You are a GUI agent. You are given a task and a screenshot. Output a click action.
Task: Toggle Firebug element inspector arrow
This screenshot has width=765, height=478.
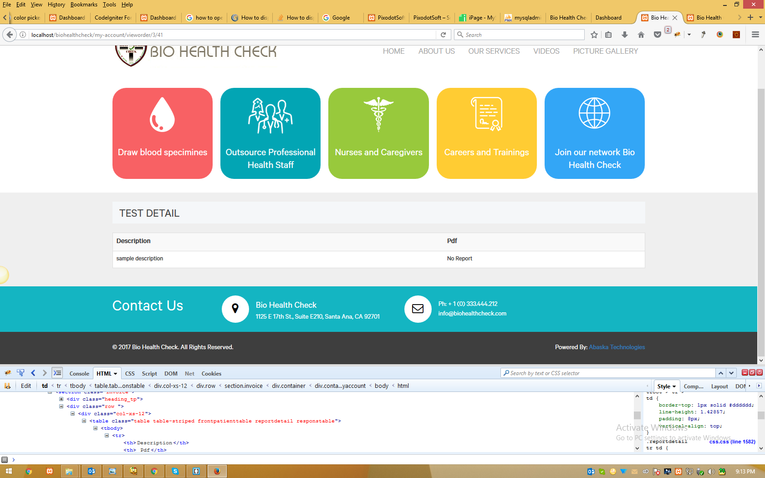coord(20,373)
